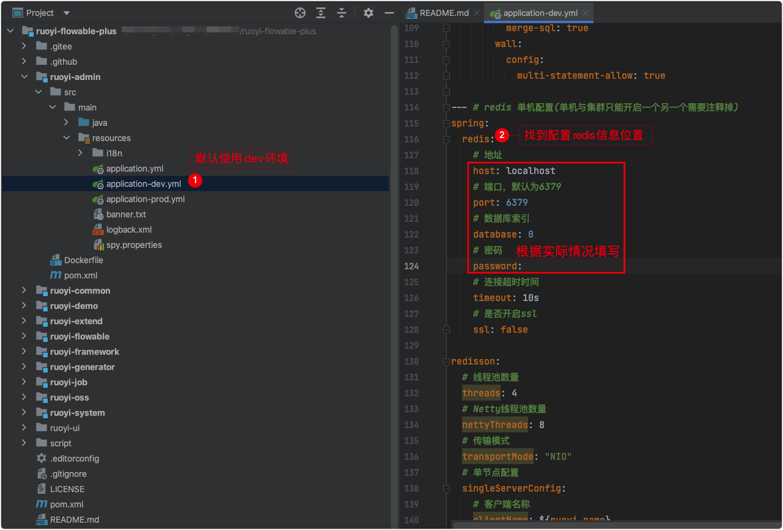Click the nettyThreads: 8 line

pyautogui.click(x=503, y=425)
